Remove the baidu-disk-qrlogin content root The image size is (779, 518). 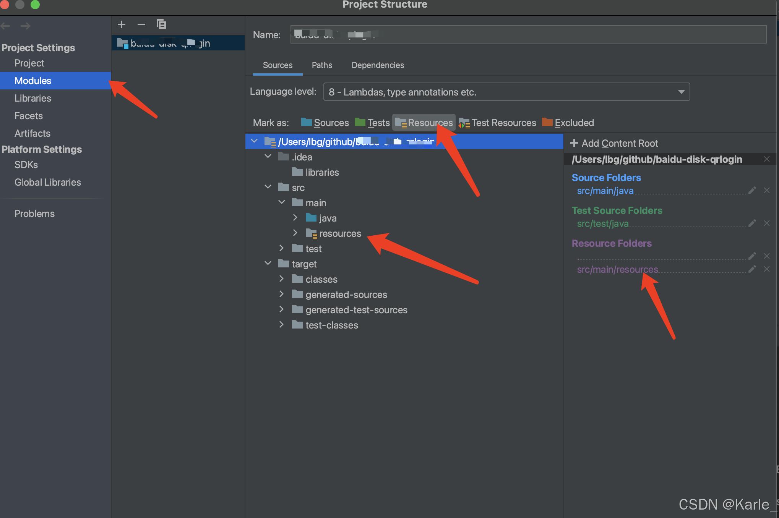[x=766, y=159]
